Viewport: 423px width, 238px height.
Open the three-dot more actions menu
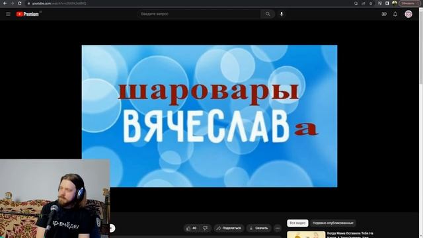[x=278, y=228]
